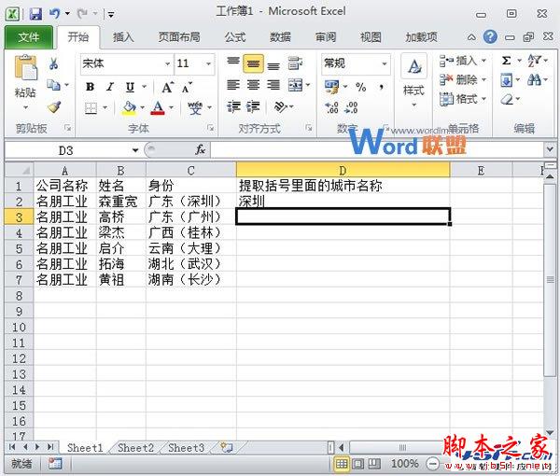Click the 格式 Format cells button

(463, 99)
